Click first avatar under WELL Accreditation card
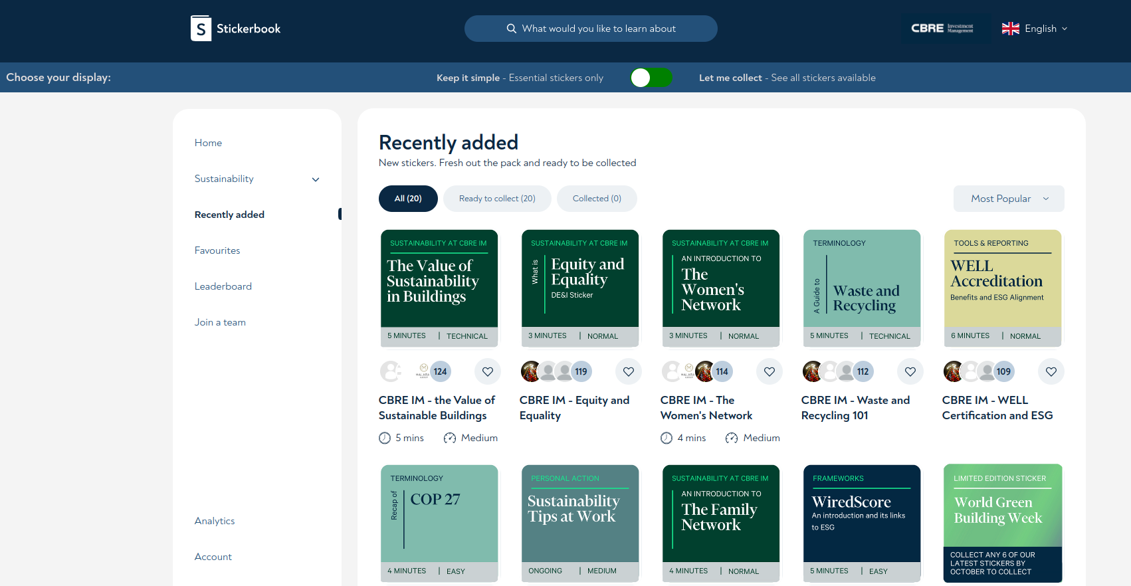1131x586 pixels. 954,371
